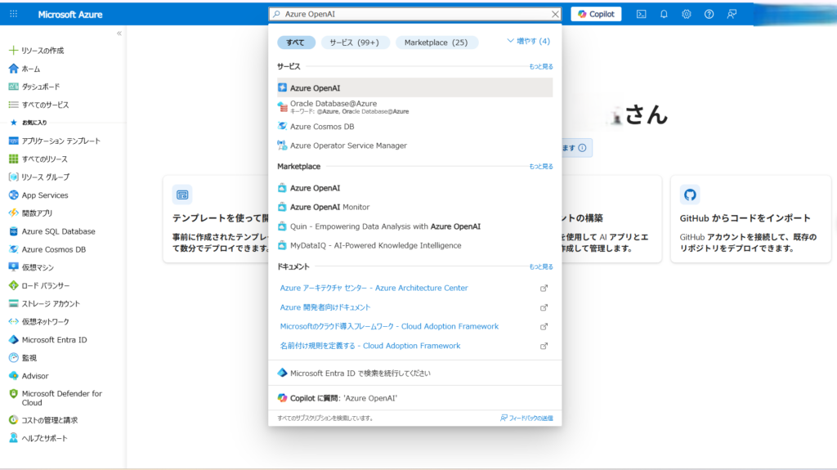Screen dimensions: 837x470
Task: Select Azure OpenAI under Marketplace results
Action: tap(414, 188)
